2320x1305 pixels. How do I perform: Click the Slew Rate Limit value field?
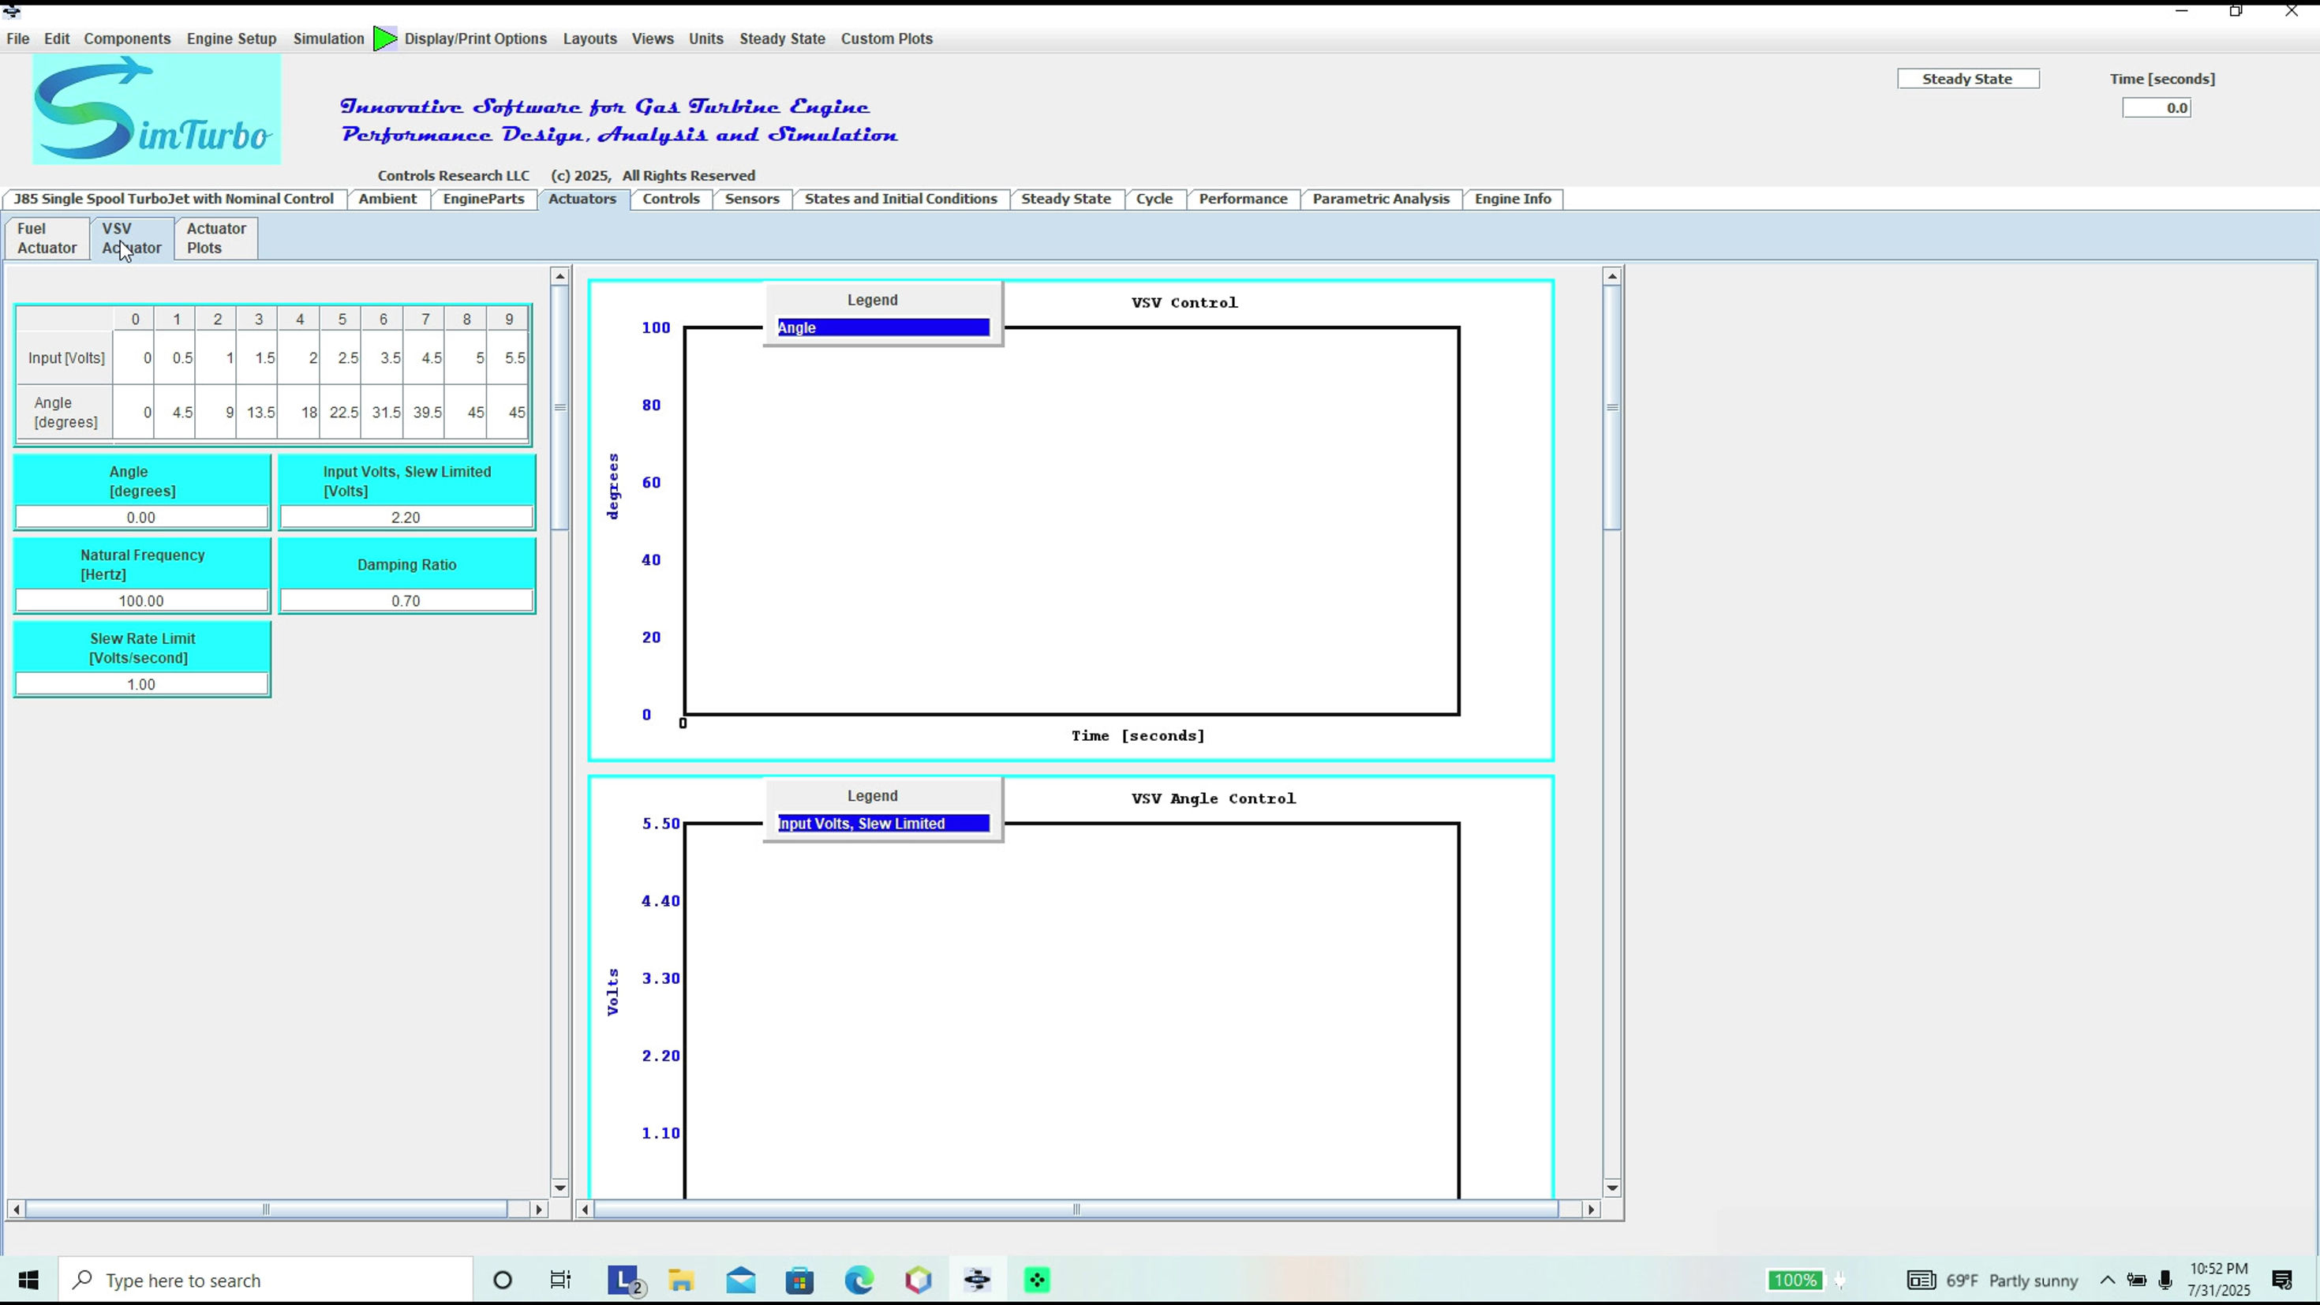pos(141,685)
